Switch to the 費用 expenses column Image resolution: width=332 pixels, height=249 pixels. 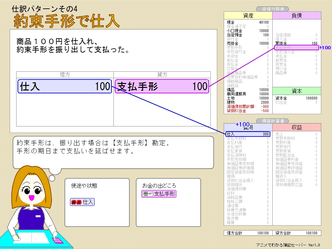click(x=248, y=127)
